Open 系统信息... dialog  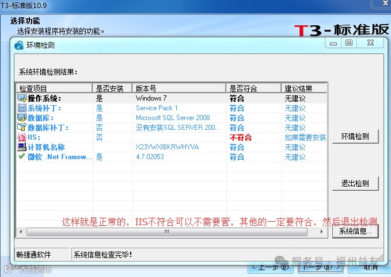[355, 232]
